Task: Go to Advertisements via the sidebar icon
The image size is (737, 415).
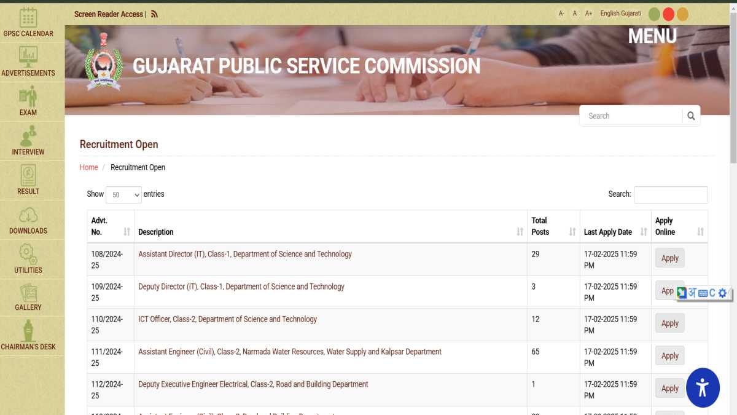Action: [x=28, y=57]
